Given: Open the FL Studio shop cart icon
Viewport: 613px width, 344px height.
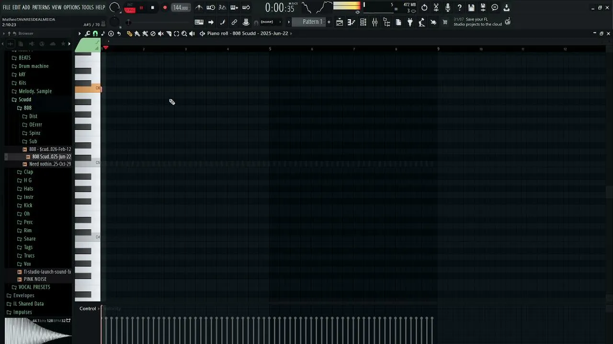Looking at the screenshot, I should (445, 22).
